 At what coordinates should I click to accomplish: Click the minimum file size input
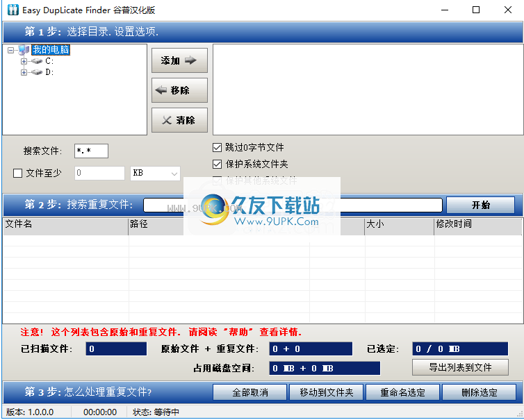[x=99, y=173]
